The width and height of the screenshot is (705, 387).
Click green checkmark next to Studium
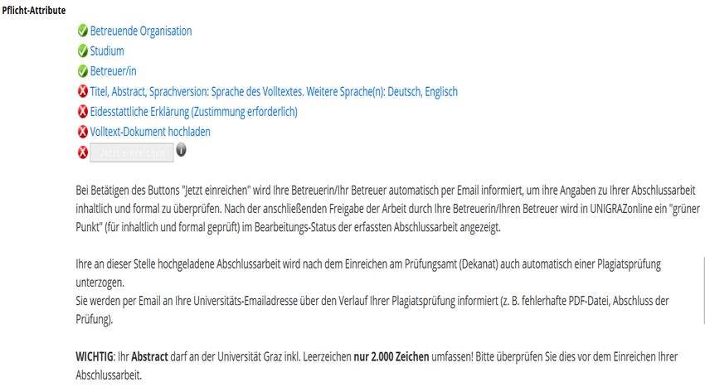coord(83,51)
